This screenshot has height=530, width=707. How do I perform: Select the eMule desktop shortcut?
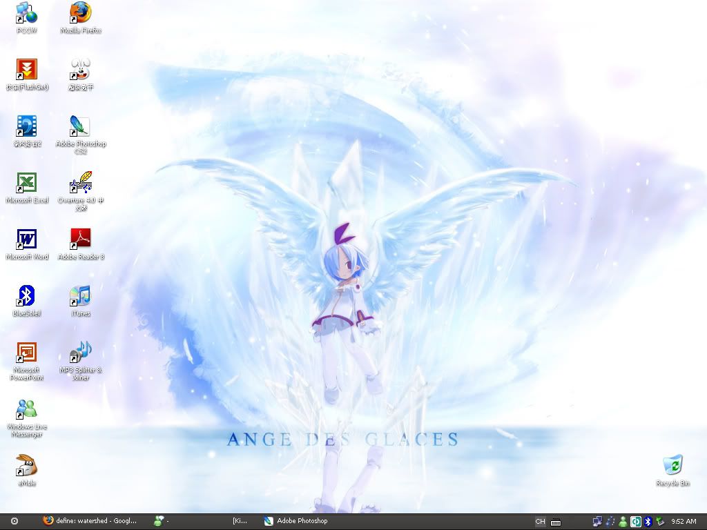click(x=27, y=467)
